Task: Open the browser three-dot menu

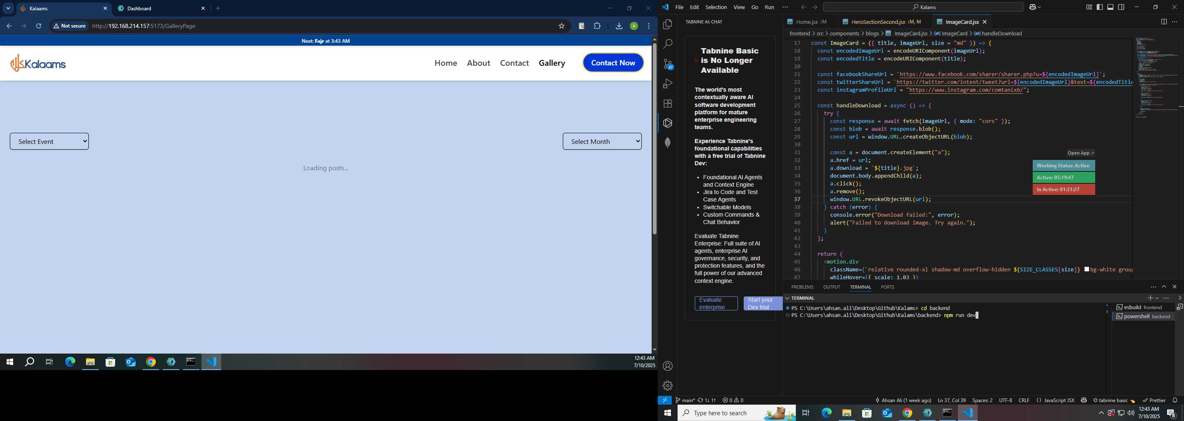Action: pos(649,26)
